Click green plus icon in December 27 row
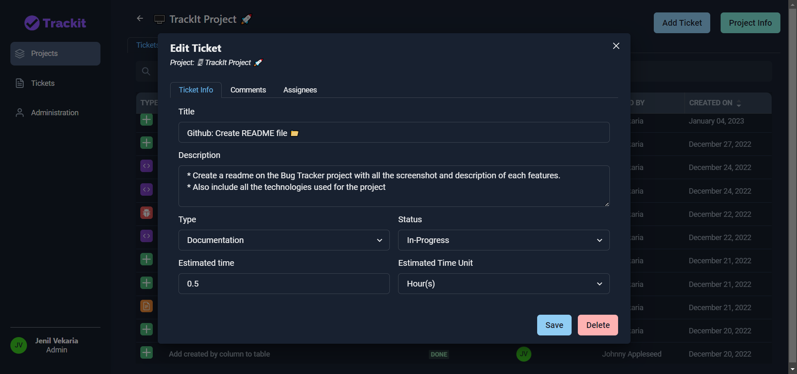Image resolution: width=797 pixels, height=374 pixels. [x=147, y=143]
